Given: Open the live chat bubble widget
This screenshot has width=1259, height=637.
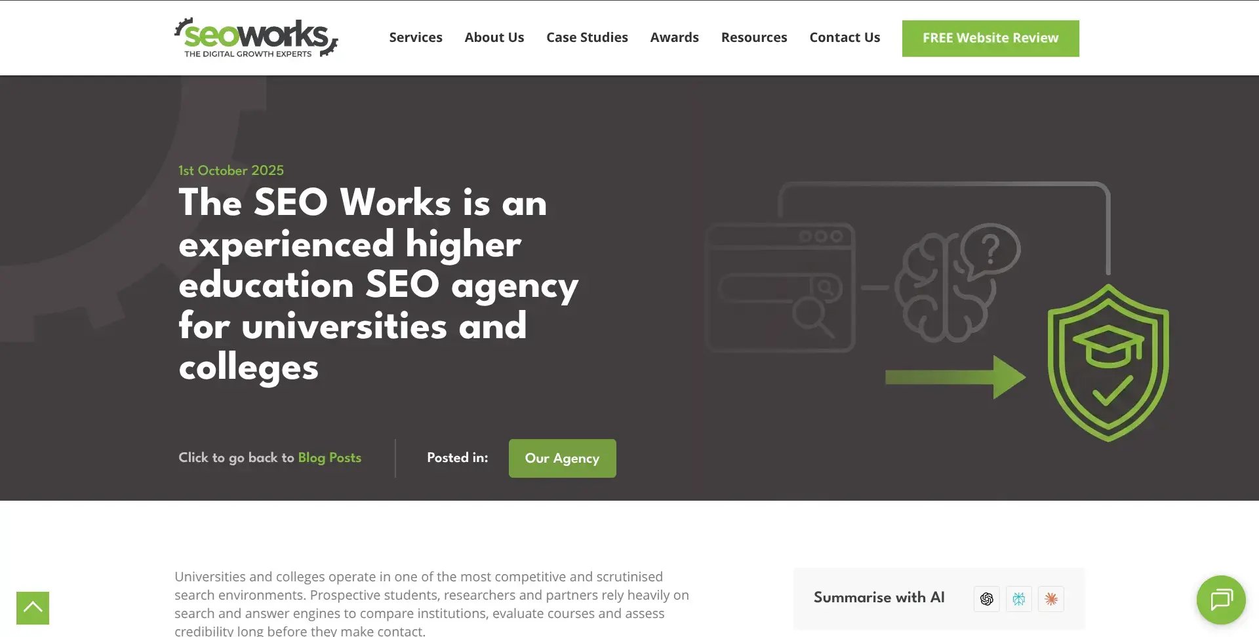Looking at the screenshot, I should [x=1221, y=600].
